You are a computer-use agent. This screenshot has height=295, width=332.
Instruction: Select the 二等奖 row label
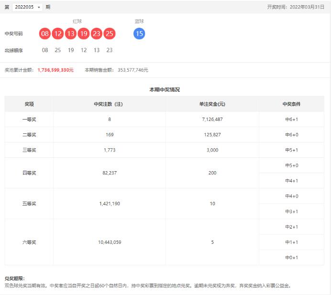[29, 135]
